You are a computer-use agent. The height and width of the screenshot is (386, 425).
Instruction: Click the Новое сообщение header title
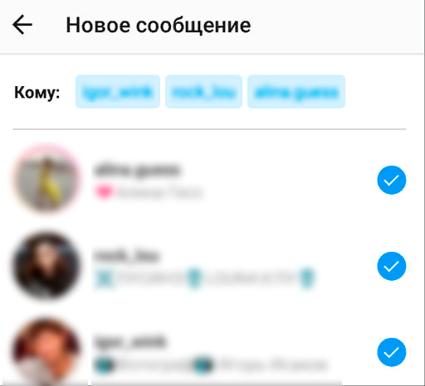click(x=159, y=25)
